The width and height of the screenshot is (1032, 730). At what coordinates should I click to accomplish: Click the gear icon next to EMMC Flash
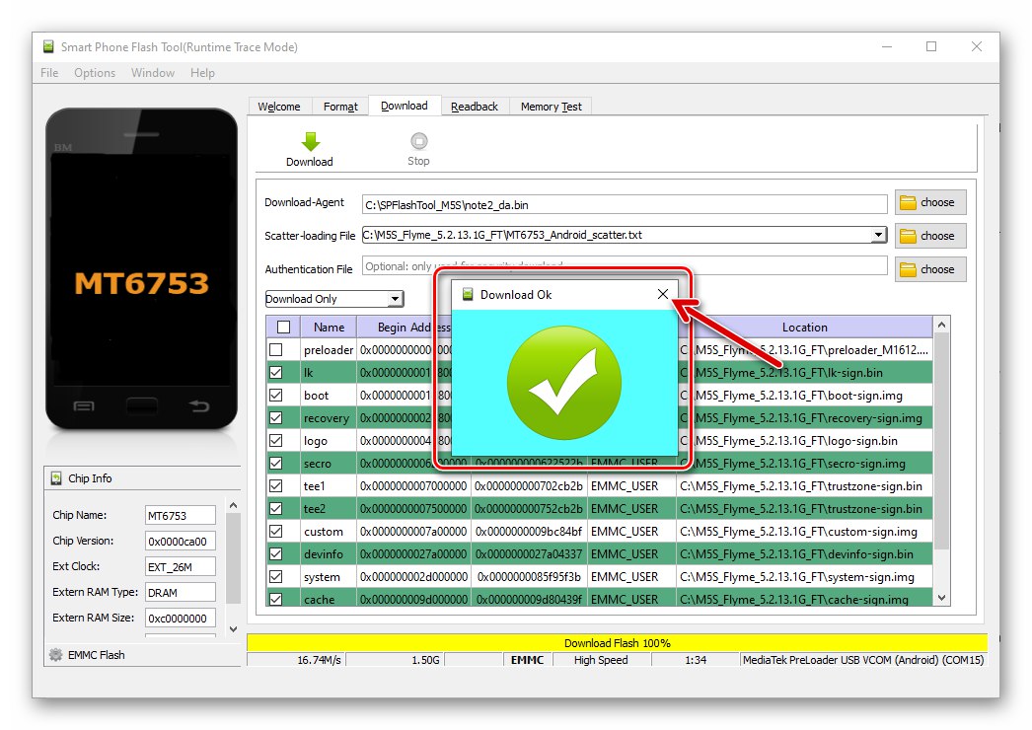coord(56,654)
